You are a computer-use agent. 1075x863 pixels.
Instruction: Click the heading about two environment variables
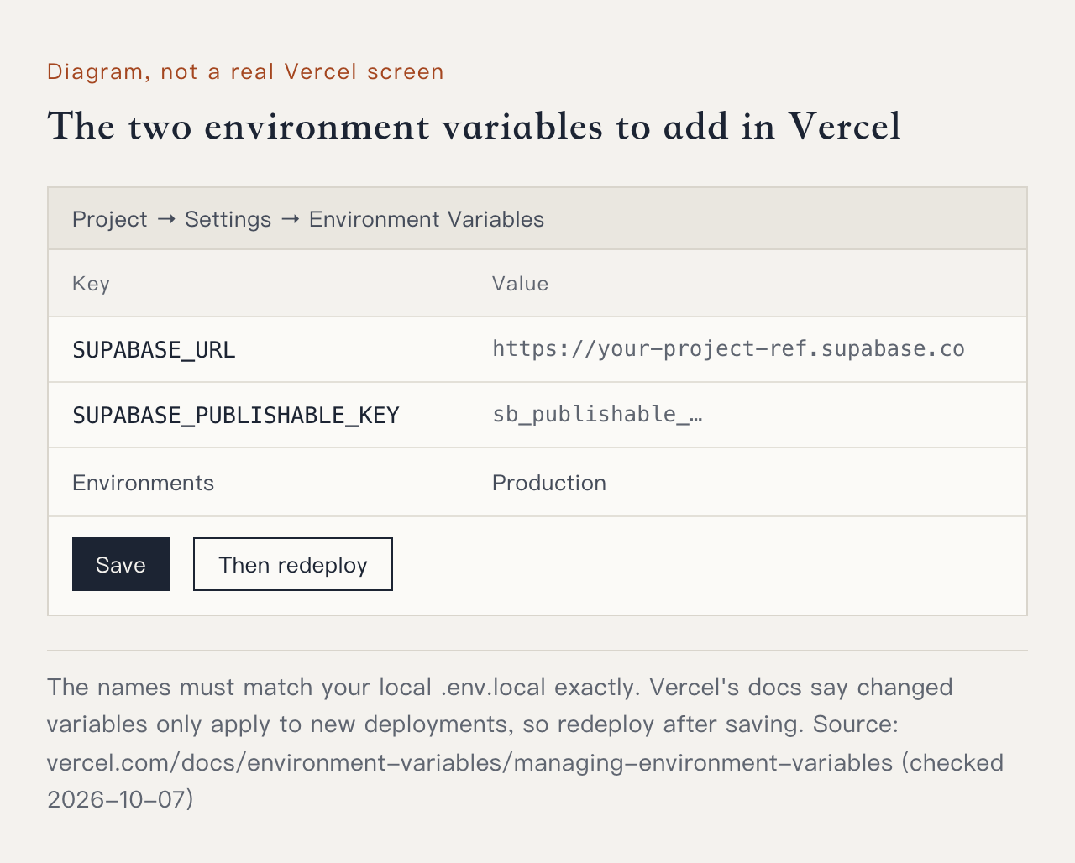pos(475,127)
